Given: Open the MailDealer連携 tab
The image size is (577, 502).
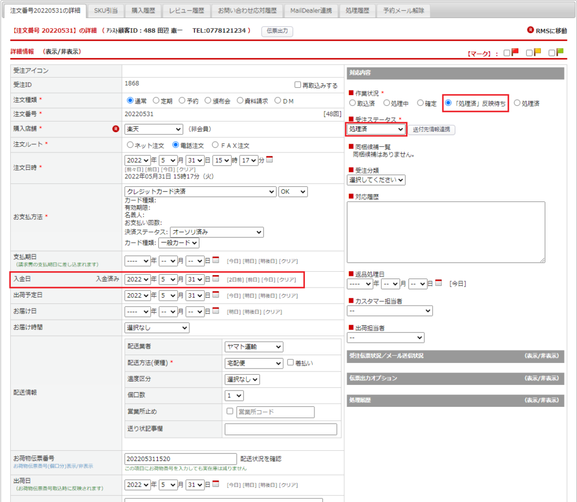Looking at the screenshot, I should [311, 11].
